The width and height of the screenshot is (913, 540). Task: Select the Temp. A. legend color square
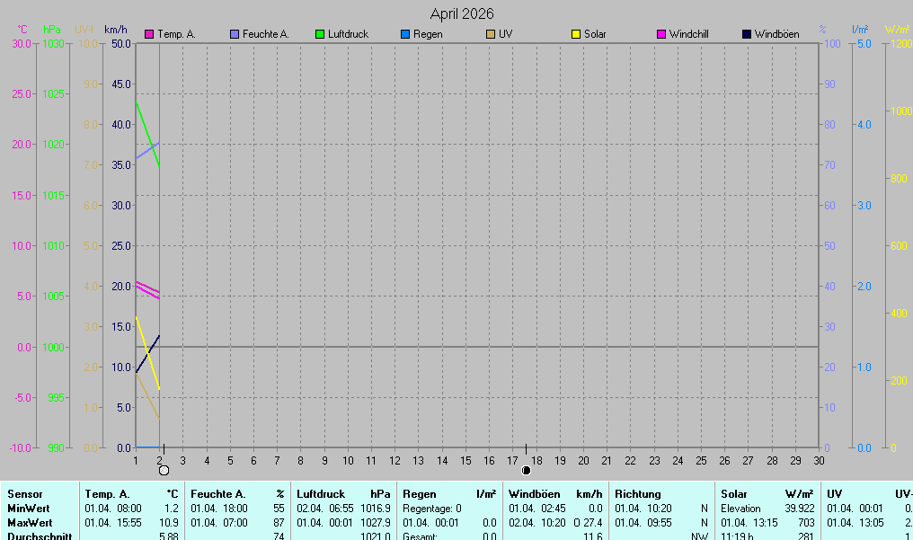click(149, 34)
